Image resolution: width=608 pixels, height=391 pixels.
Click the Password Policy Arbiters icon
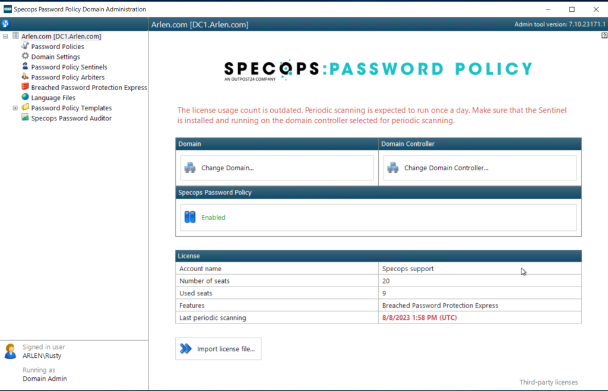pos(25,77)
